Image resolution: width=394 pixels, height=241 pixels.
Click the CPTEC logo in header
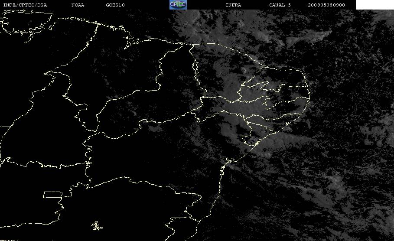pyautogui.click(x=178, y=5)
